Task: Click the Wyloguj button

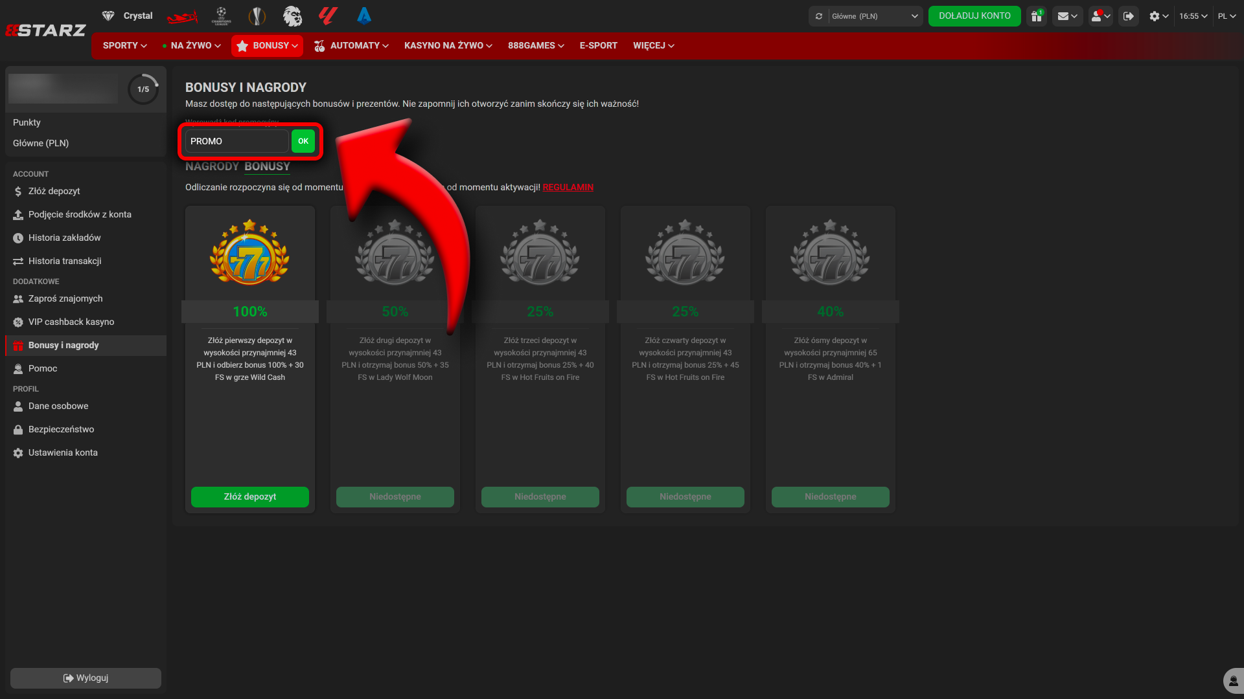Action: pyautogui.click(x=86, y=678)
